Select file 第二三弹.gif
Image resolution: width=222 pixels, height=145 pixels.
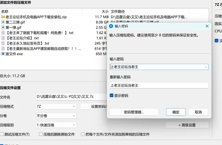coord(15,22)
